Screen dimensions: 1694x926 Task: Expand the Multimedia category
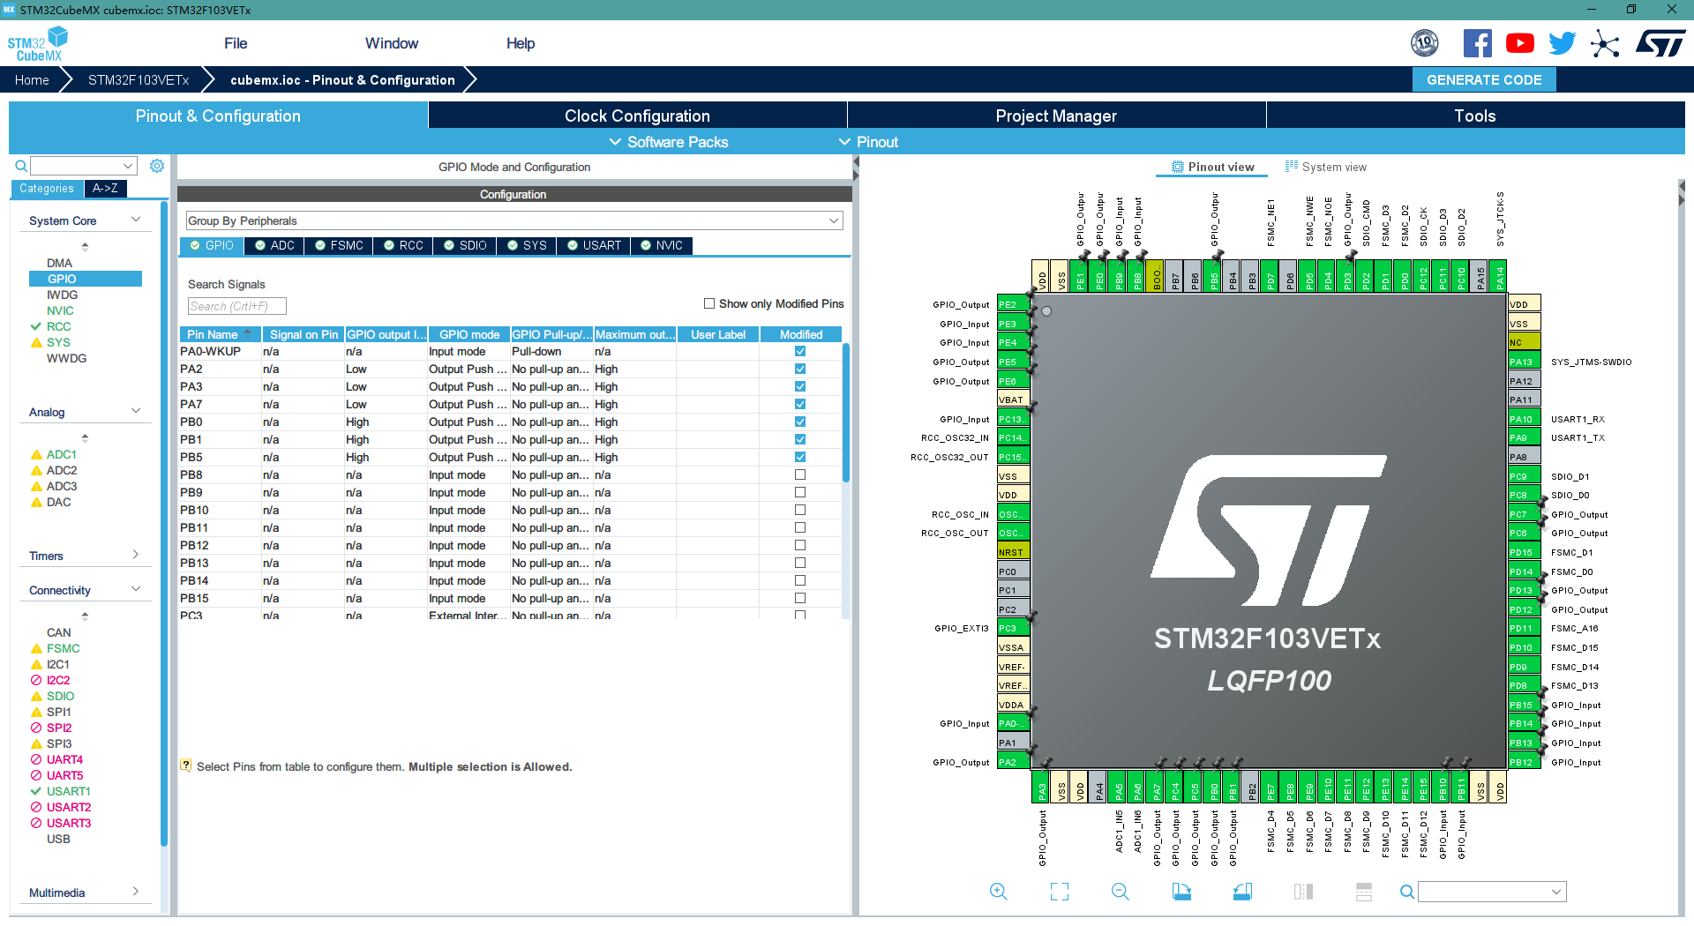tap(136, 892)
